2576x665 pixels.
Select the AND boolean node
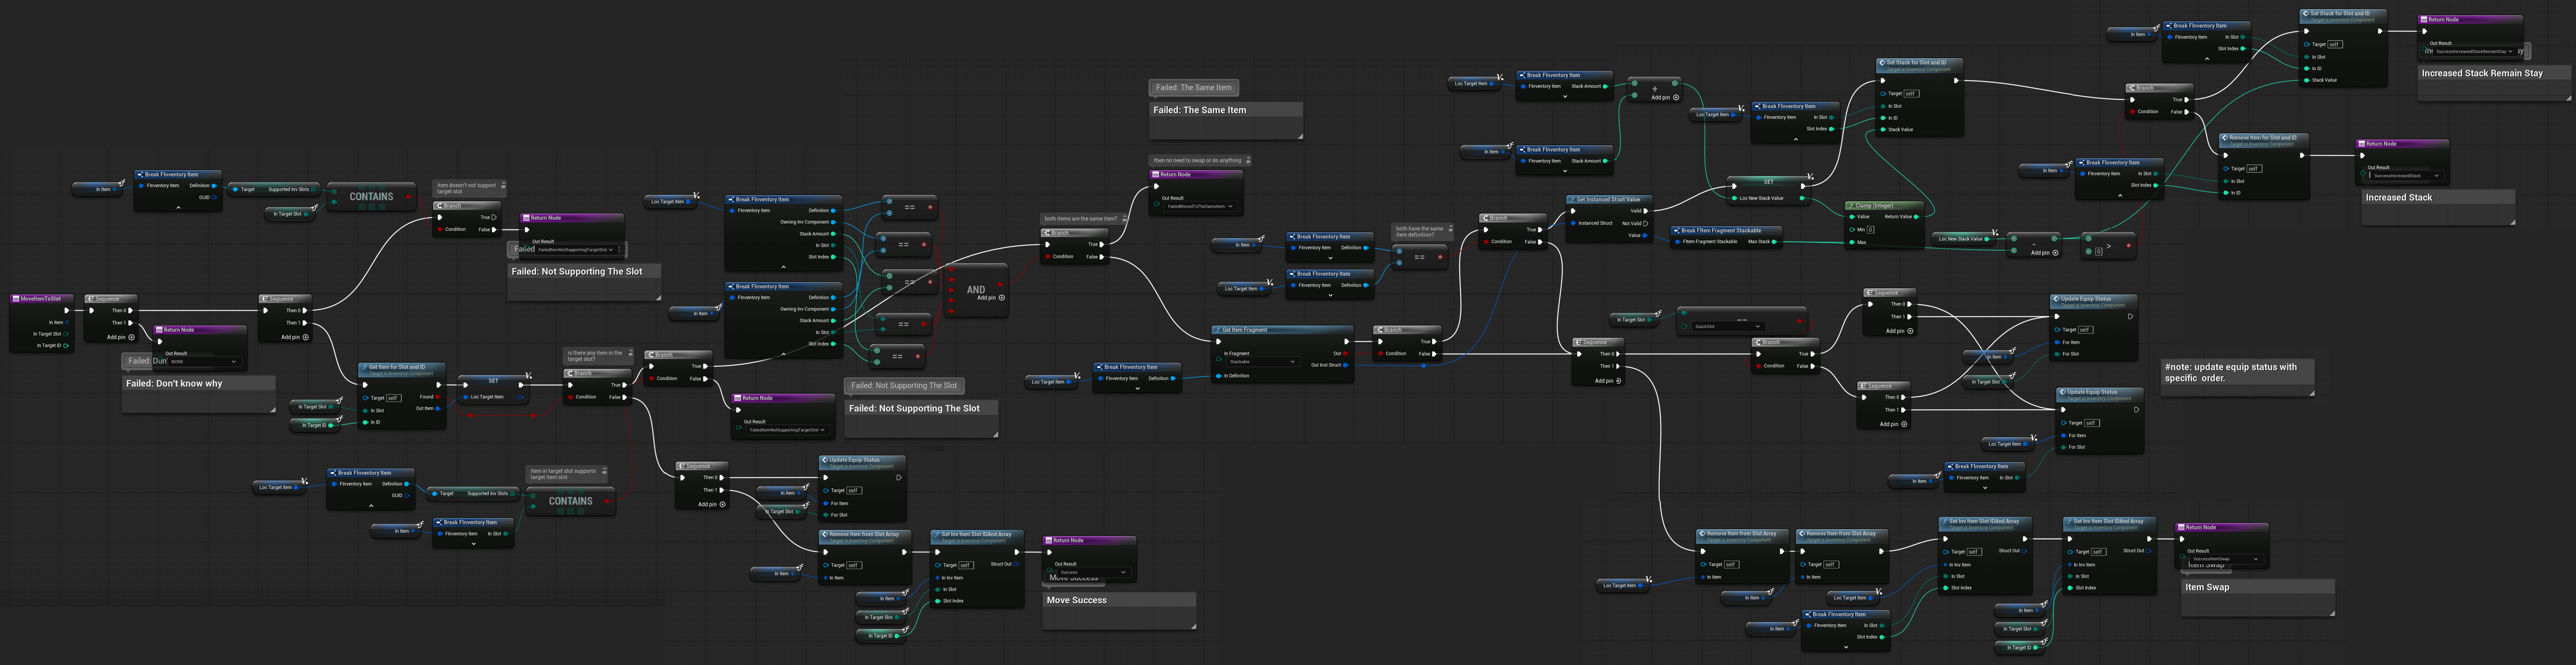[x=975, y=290]
